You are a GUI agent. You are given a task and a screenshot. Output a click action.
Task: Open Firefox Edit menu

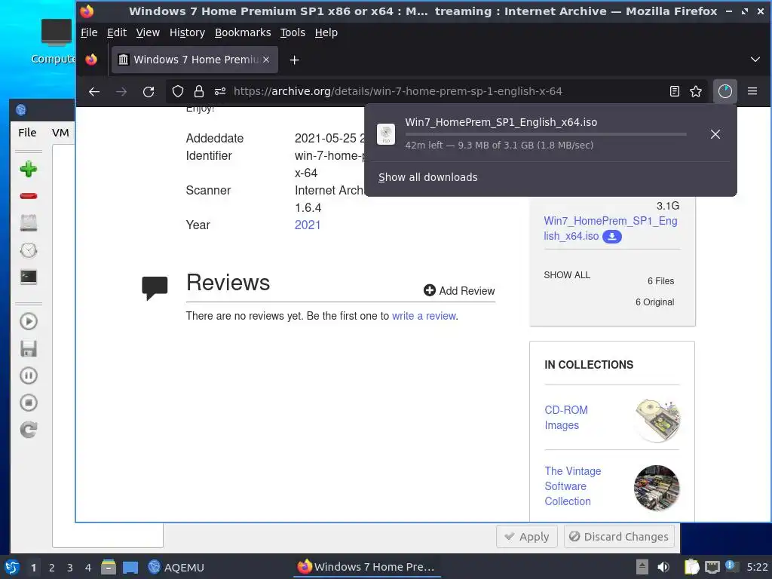point(117,32)
